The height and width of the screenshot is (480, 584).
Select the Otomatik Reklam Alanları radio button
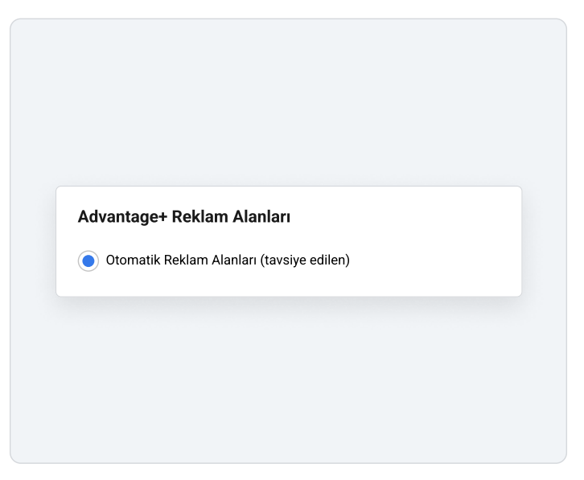pos(88,261)
